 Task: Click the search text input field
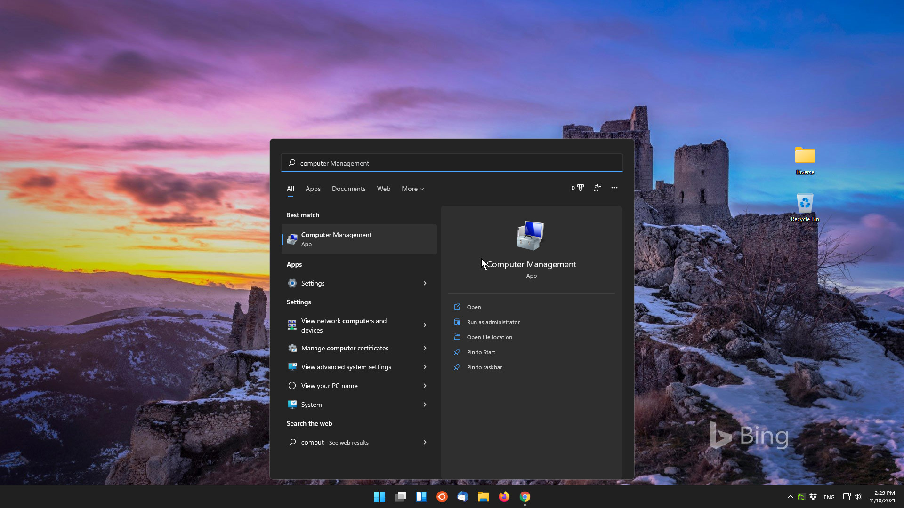tap(452, 163)
